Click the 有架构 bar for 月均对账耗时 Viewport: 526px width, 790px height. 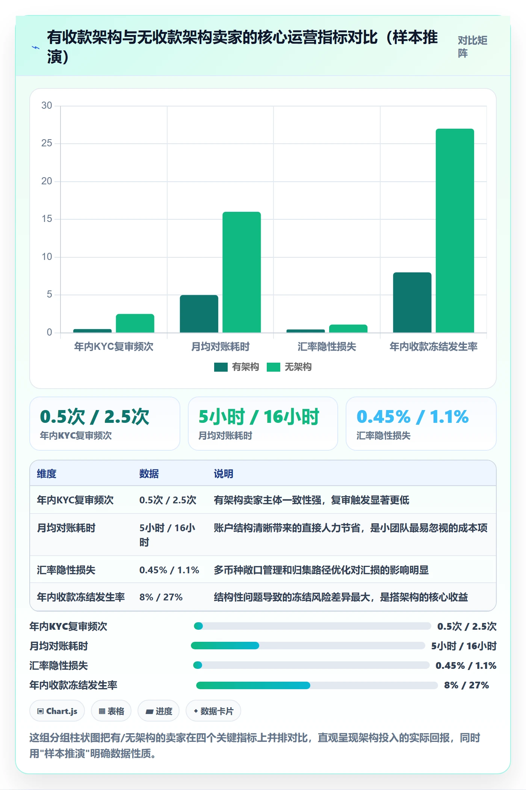199,314
